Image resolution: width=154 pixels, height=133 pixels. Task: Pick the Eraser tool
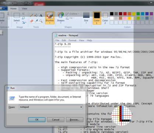click(32, 21)
